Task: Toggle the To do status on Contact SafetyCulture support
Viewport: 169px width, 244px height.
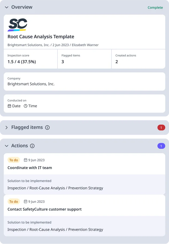Action: pyautogui.click(x=13, y=201)
